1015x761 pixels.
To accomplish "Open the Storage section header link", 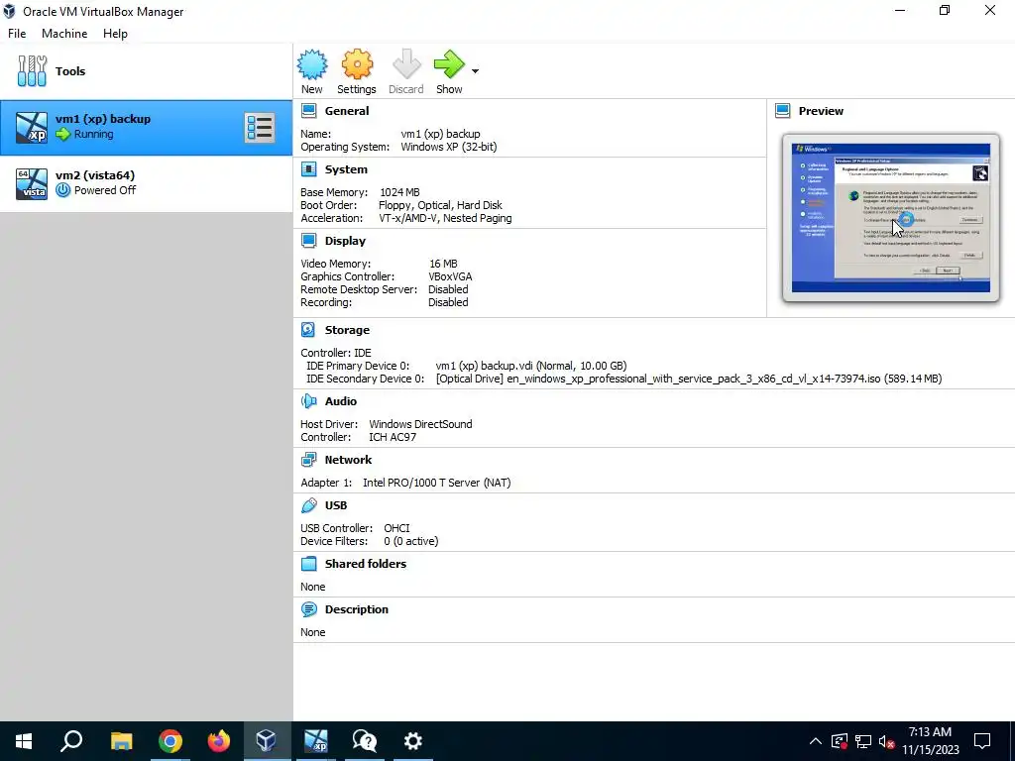I will 347,330.
